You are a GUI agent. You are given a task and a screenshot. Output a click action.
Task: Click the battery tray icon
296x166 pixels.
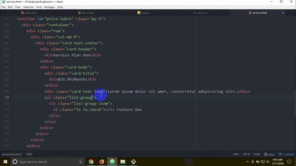tap(258, 162)
